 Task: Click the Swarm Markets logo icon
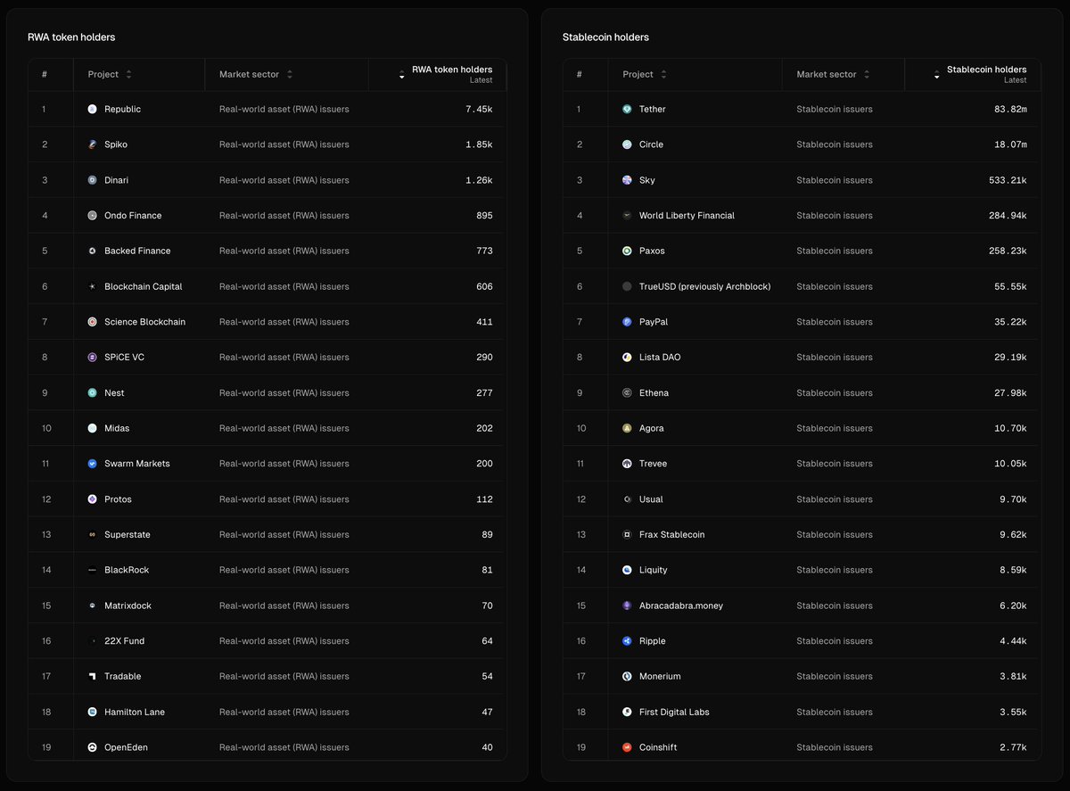coord(92,464)
